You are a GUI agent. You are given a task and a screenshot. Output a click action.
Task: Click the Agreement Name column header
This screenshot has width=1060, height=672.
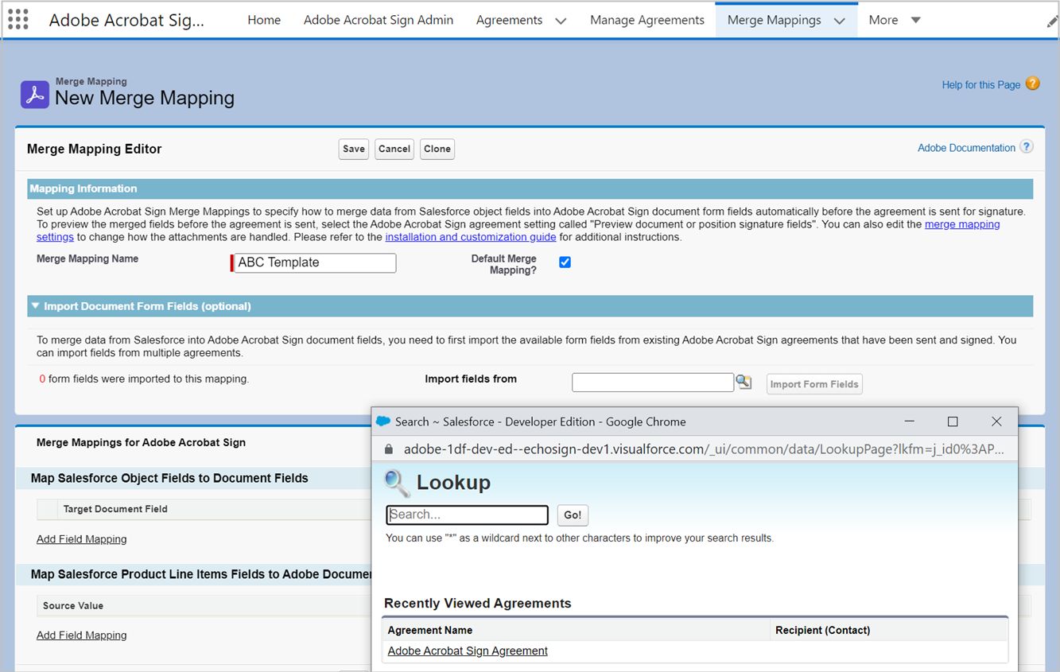[x=430, y=630]
